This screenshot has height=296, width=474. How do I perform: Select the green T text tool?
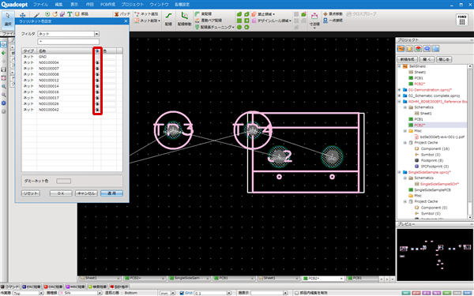70,14
